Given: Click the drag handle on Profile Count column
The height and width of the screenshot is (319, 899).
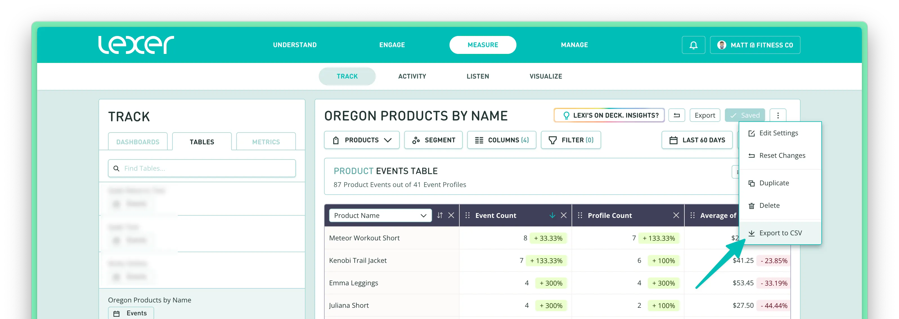Looking at the screenshot, I should [580, 215].
